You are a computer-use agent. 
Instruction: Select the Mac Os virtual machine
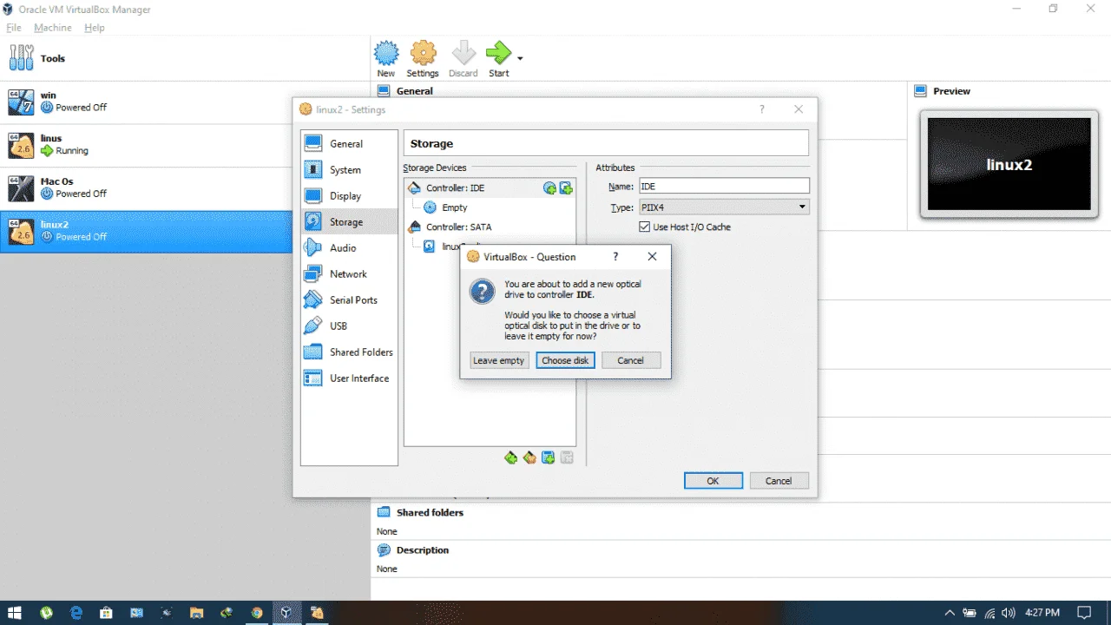146,188
